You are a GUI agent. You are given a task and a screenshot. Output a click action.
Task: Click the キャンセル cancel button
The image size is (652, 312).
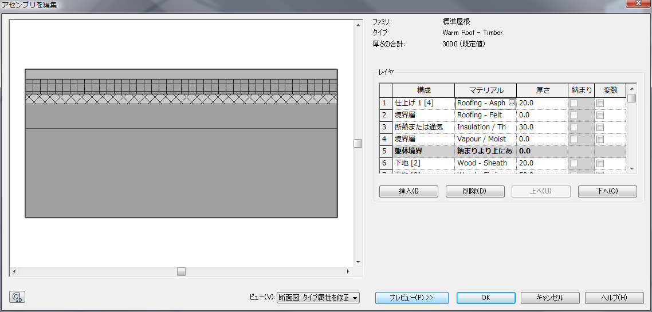(x=550, y=298)
